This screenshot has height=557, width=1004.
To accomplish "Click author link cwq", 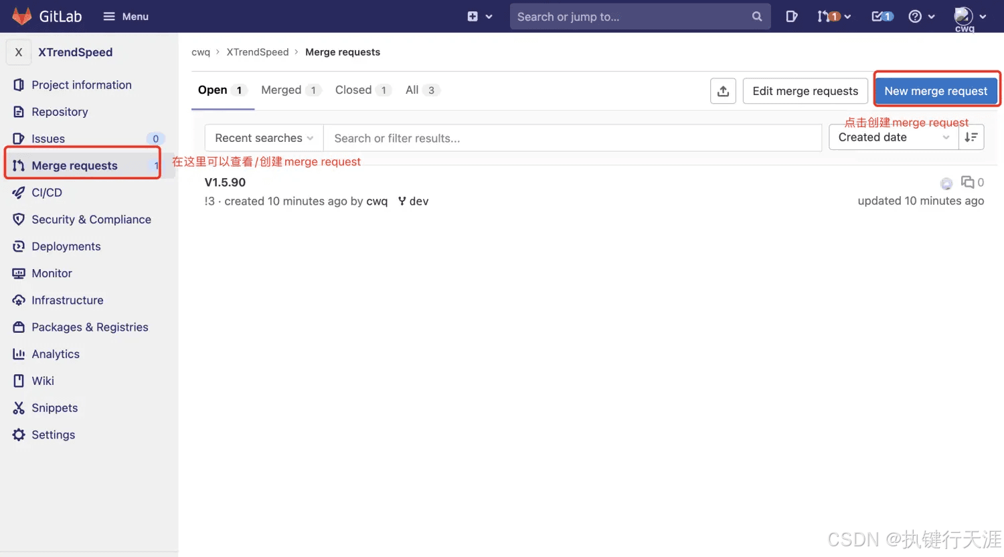I will [x=377, y=202].
